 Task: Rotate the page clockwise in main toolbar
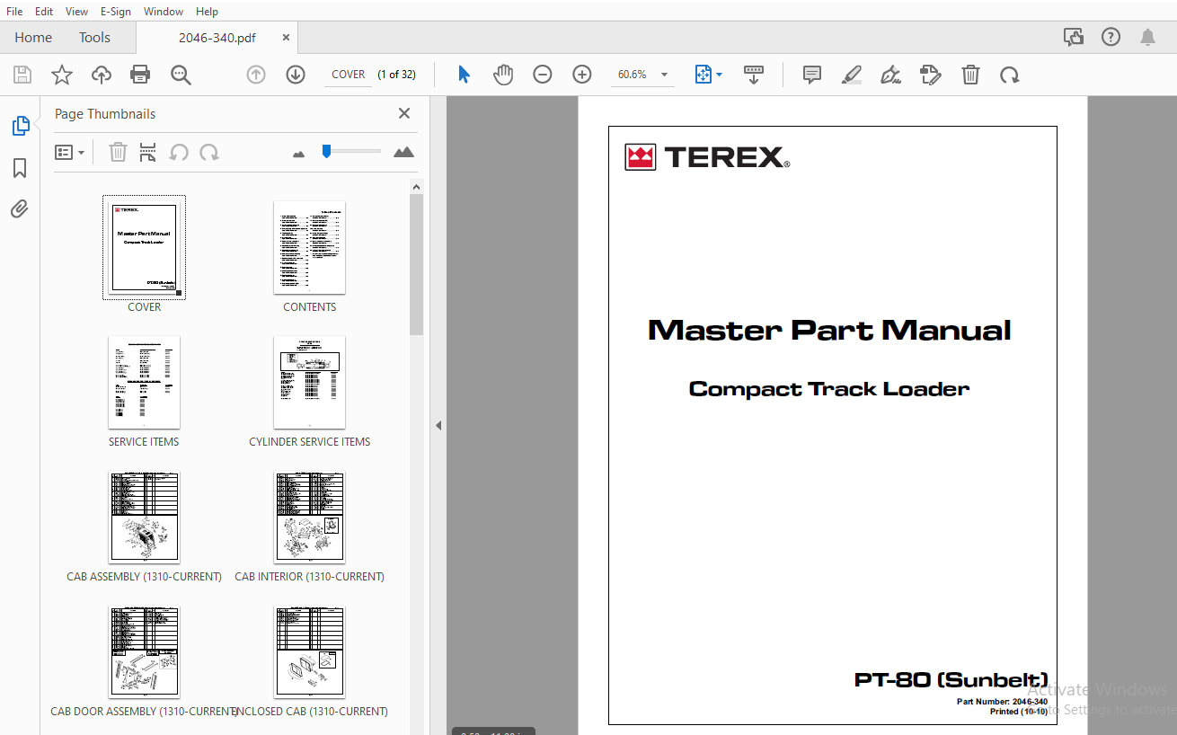click(x=1010, y=75)
